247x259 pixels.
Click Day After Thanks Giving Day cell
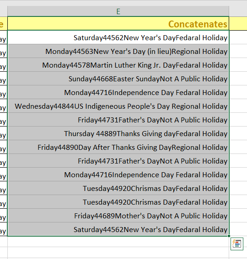click(x=118, y=147)
